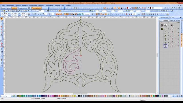Click the Paste icon in standard toolbar

(26, 11)
